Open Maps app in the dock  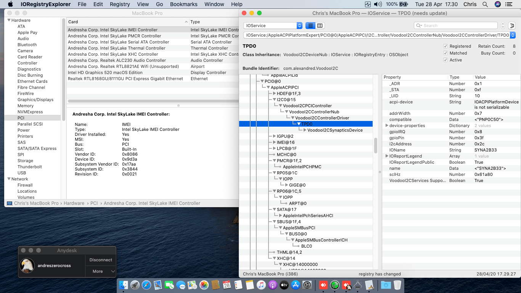tap(192, 285)
